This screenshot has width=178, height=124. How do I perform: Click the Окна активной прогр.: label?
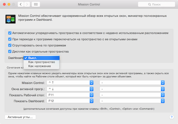28,89
